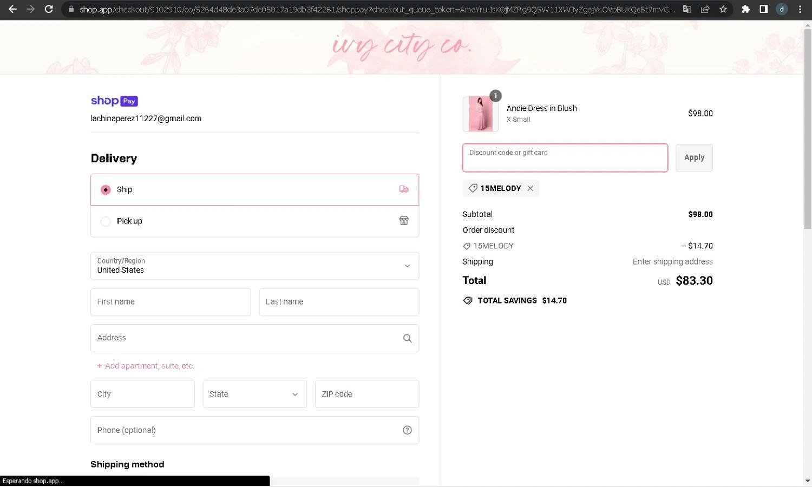812x487 pixels.
Task: Click the site lock icon in address bar
Action: click(71, 9)
